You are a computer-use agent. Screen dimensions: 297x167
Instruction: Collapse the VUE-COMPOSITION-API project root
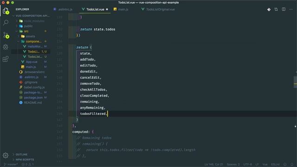pos(32,16)
